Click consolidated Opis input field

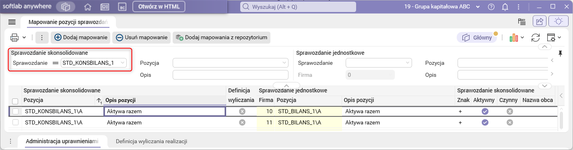click(231, 75)
